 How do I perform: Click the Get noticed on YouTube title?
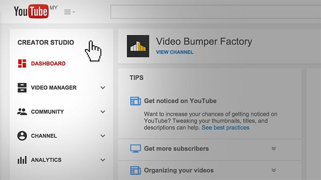click(x=180, y=101)
